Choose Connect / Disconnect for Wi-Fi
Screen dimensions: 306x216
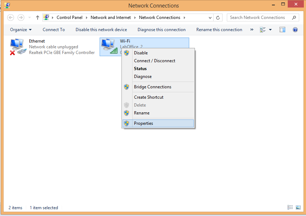154,60
